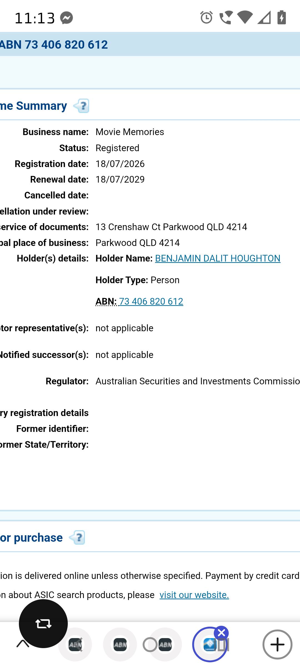Viewport: 300px width, 667px height.
Task: Tap the battery charging icon
Action: tap(282, 18)
